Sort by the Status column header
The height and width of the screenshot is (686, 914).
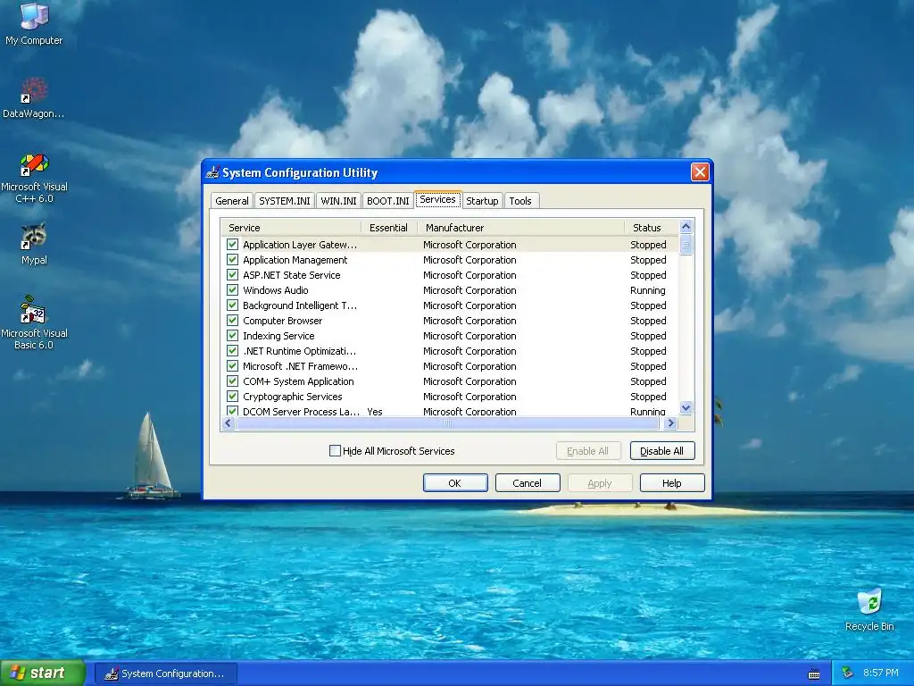(652, 228)
